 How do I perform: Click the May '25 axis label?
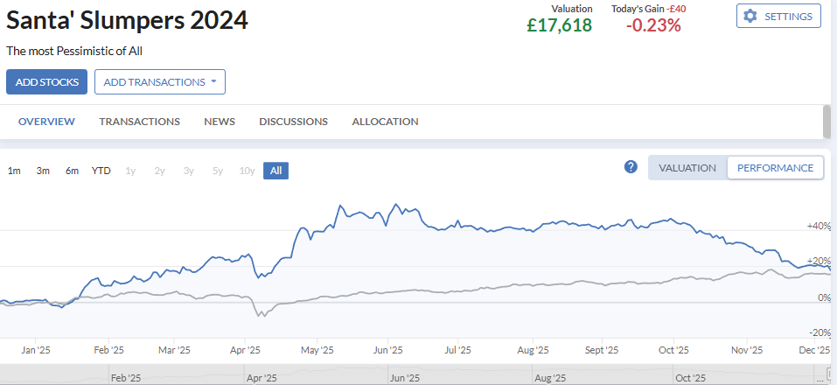coord(317,350)
